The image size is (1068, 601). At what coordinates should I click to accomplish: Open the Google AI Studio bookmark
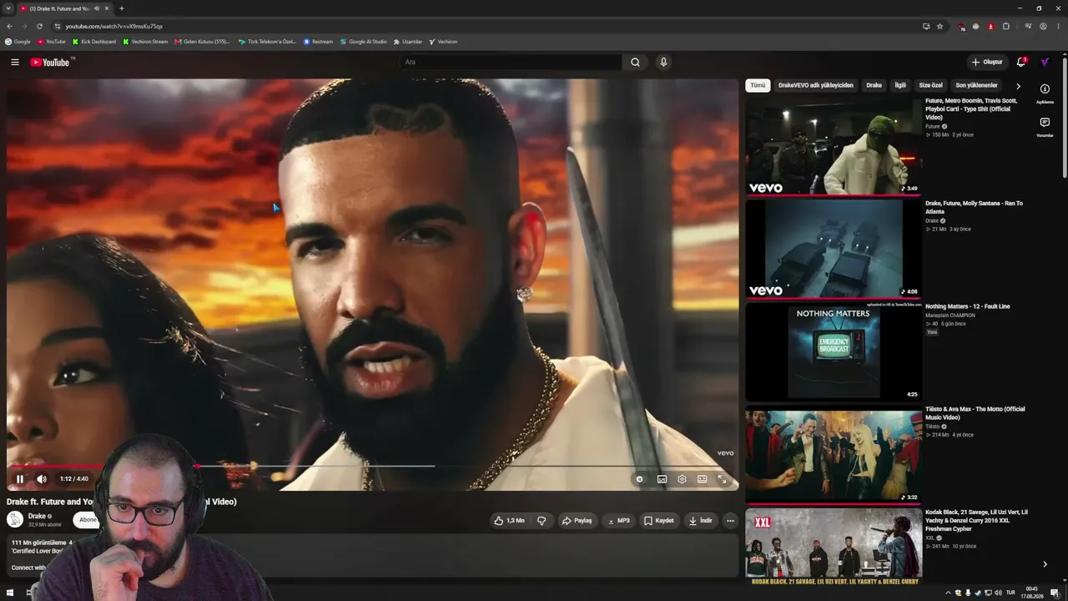coord(363,41)
